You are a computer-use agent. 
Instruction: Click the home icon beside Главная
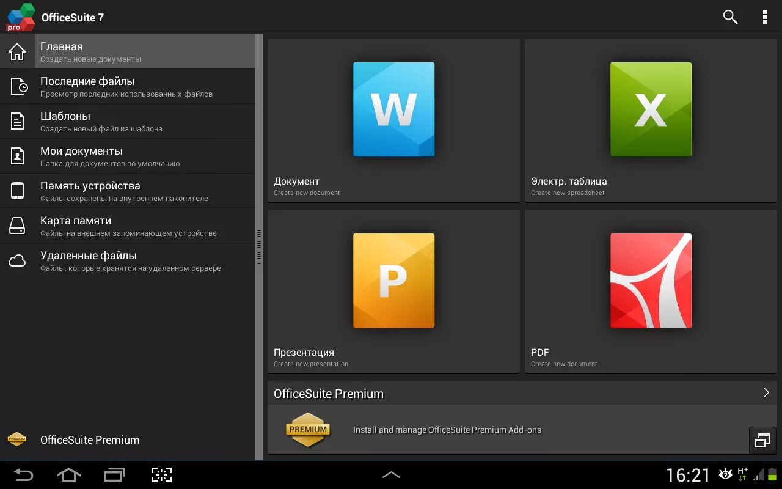pos(17,51)
